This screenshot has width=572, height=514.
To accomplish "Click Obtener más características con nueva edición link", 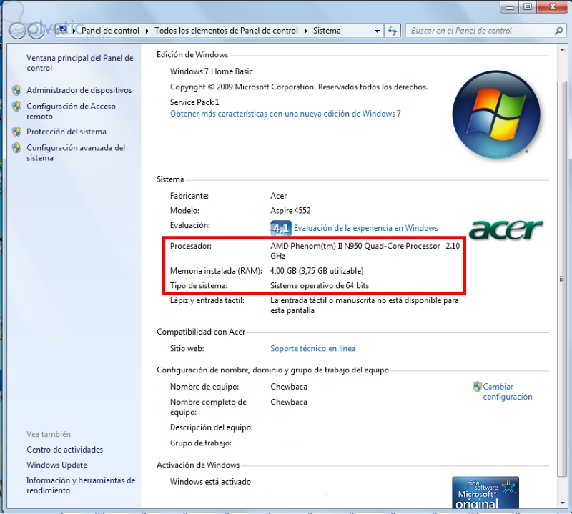I will click(285, 114).
